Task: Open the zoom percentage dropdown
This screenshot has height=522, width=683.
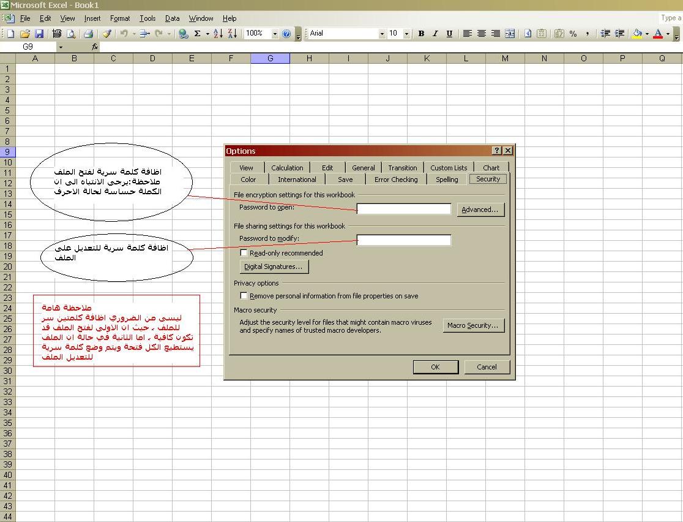Action: [x=275, y=34]
